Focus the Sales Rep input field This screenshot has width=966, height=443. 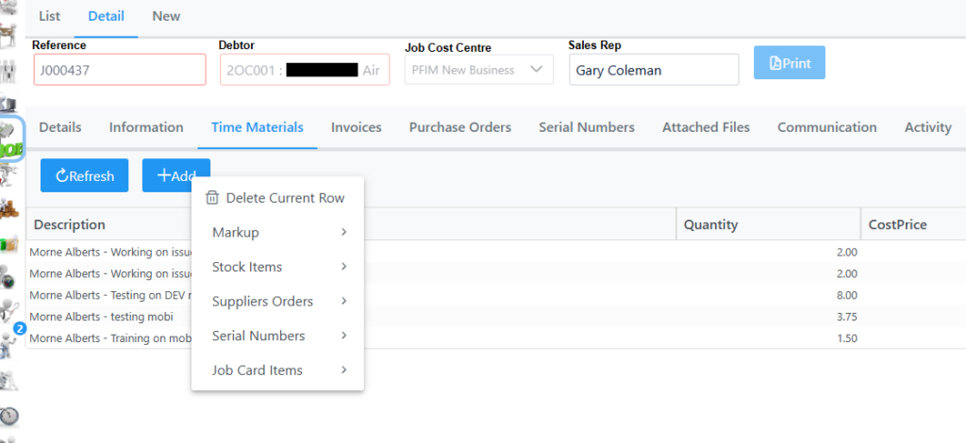(653, 70)
